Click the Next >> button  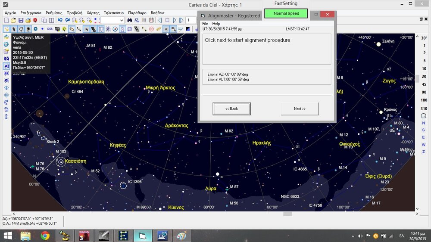[300, 109]
